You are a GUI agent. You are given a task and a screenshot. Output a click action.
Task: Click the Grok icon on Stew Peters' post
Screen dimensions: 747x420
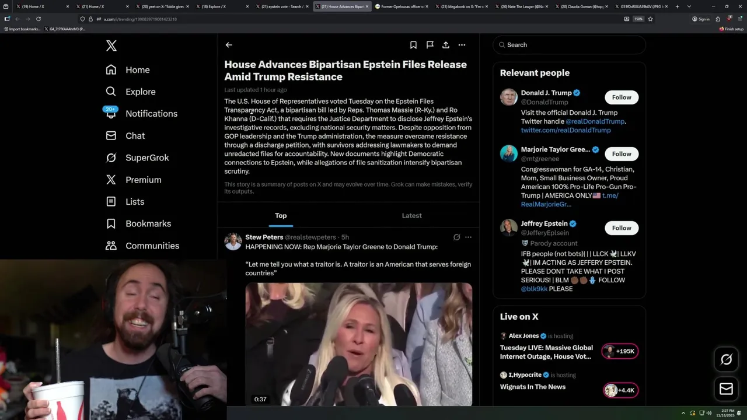[456, 237]
